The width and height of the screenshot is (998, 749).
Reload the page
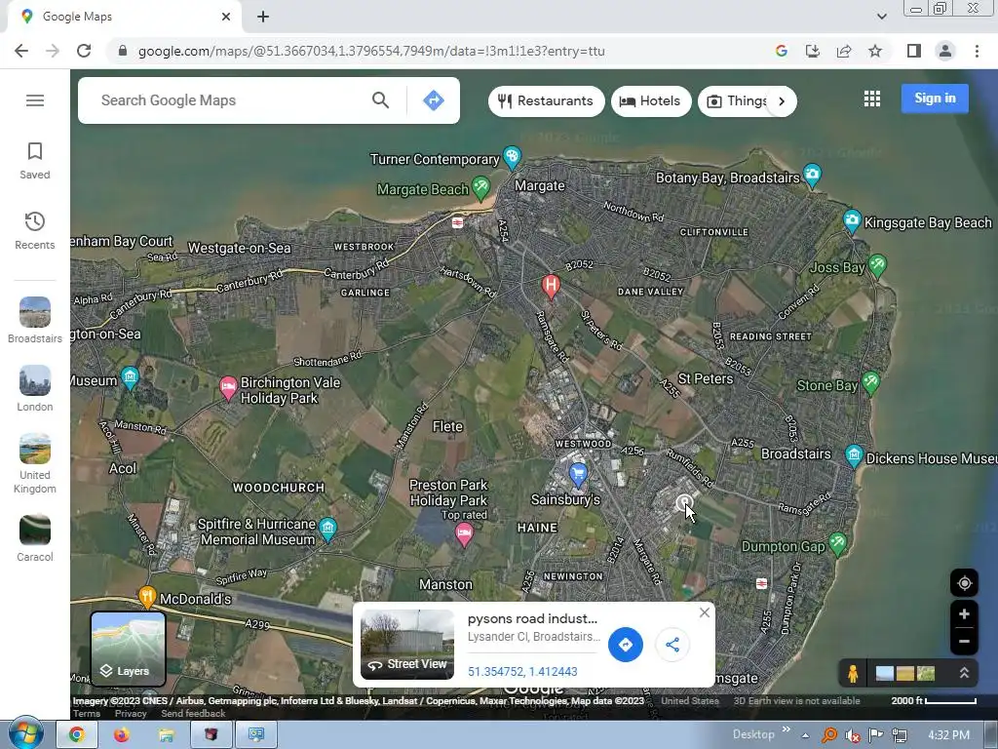84,51
